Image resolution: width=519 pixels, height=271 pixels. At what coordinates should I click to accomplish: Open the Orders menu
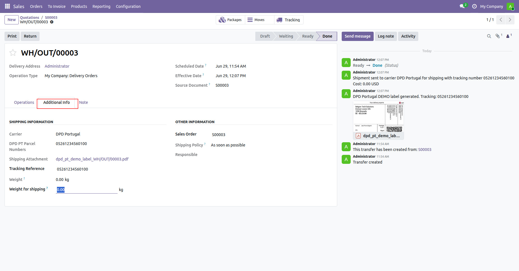tap(36, 6)
